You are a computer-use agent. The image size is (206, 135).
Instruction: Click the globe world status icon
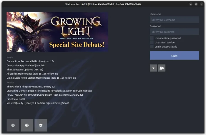(27, 125)
